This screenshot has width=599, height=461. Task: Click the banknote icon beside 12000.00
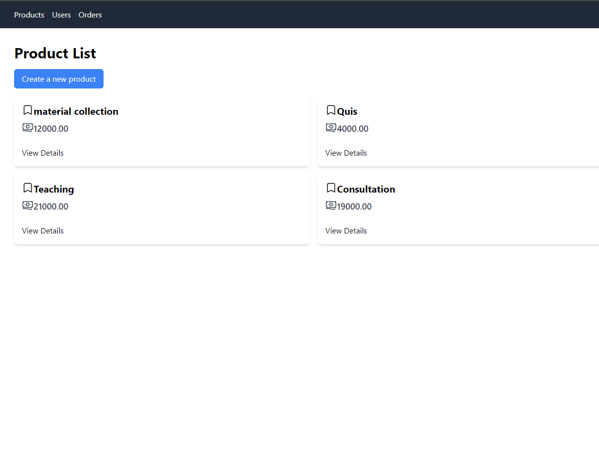click(28, 128)
